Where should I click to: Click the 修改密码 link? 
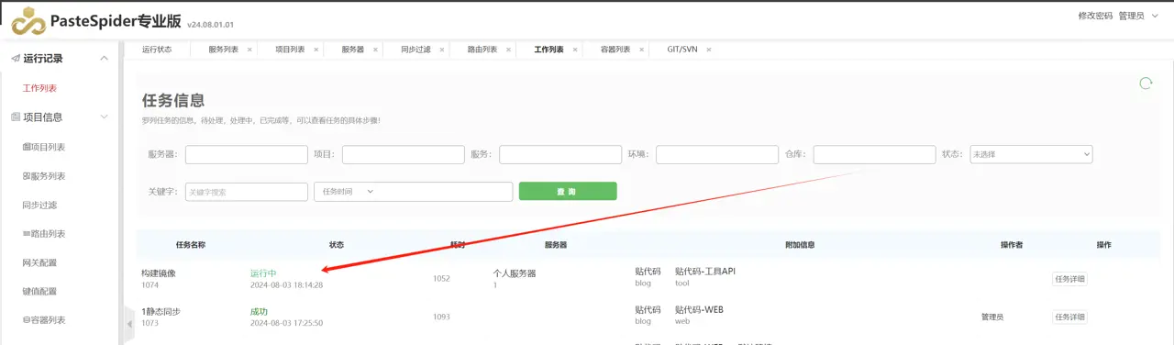1095,16
